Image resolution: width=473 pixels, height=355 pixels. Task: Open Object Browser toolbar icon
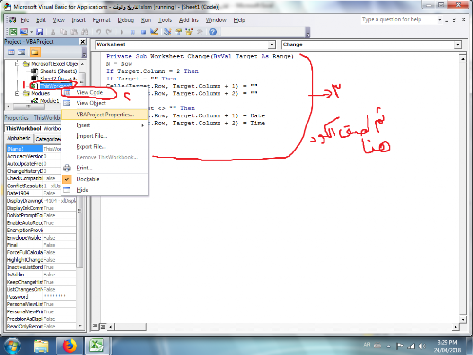189,32
